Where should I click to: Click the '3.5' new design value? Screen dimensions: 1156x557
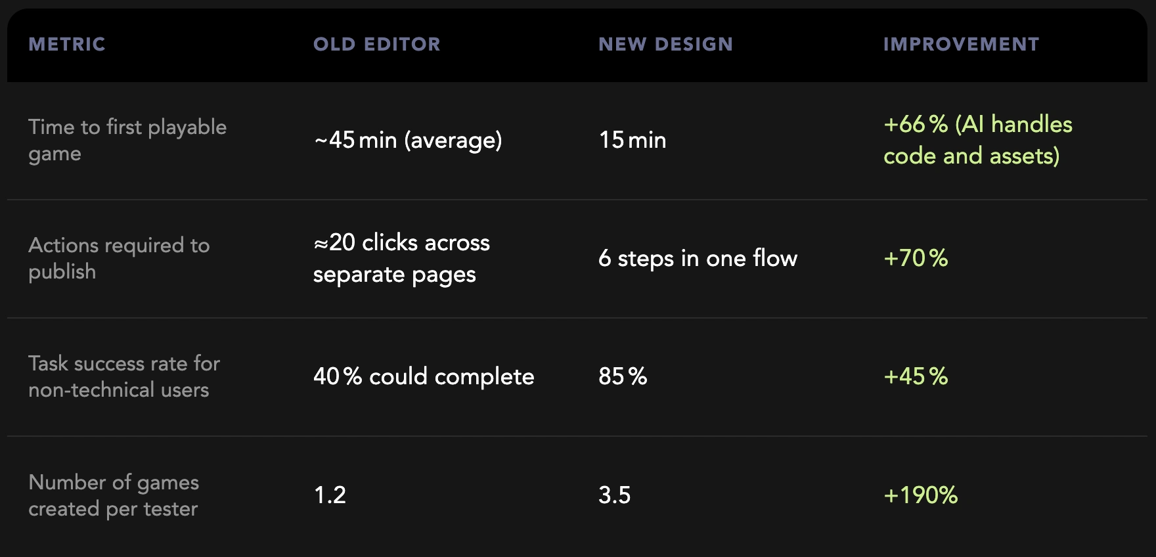(x=614, y=495)
